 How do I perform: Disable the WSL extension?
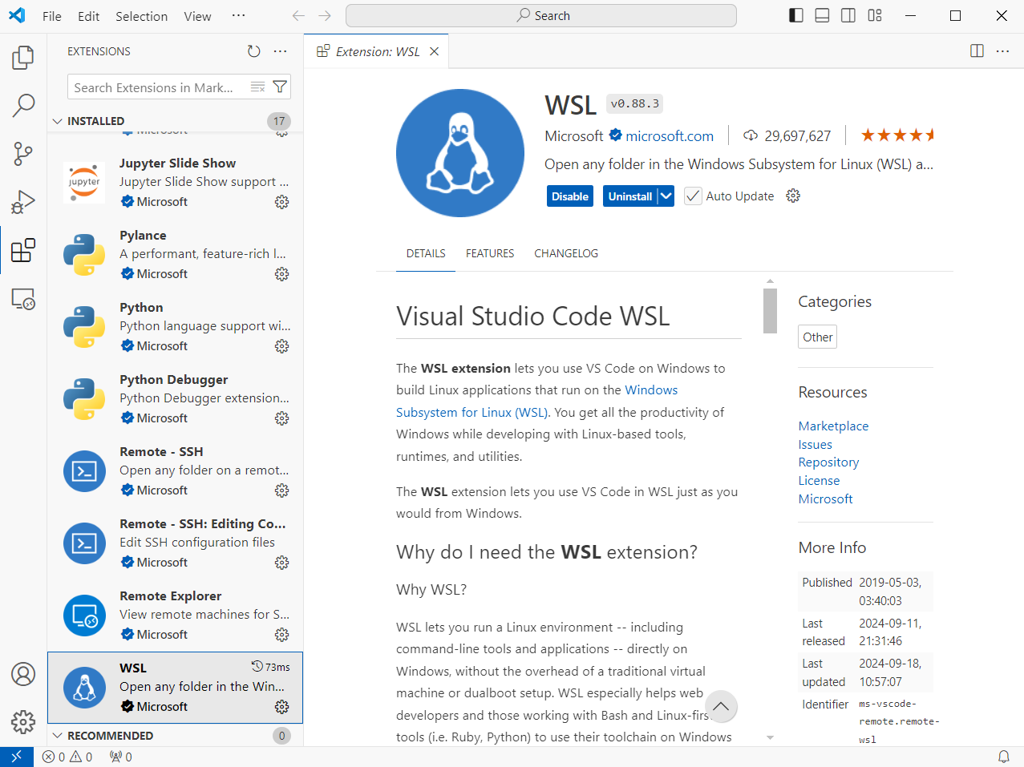coord(570,196)
